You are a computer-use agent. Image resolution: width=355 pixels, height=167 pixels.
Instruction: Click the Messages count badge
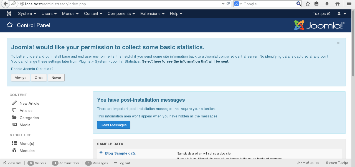pyautogui.click(x=88, y=163)
